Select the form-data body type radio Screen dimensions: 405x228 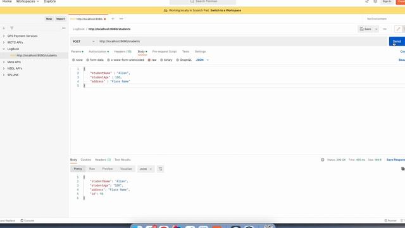click(87, 60)
